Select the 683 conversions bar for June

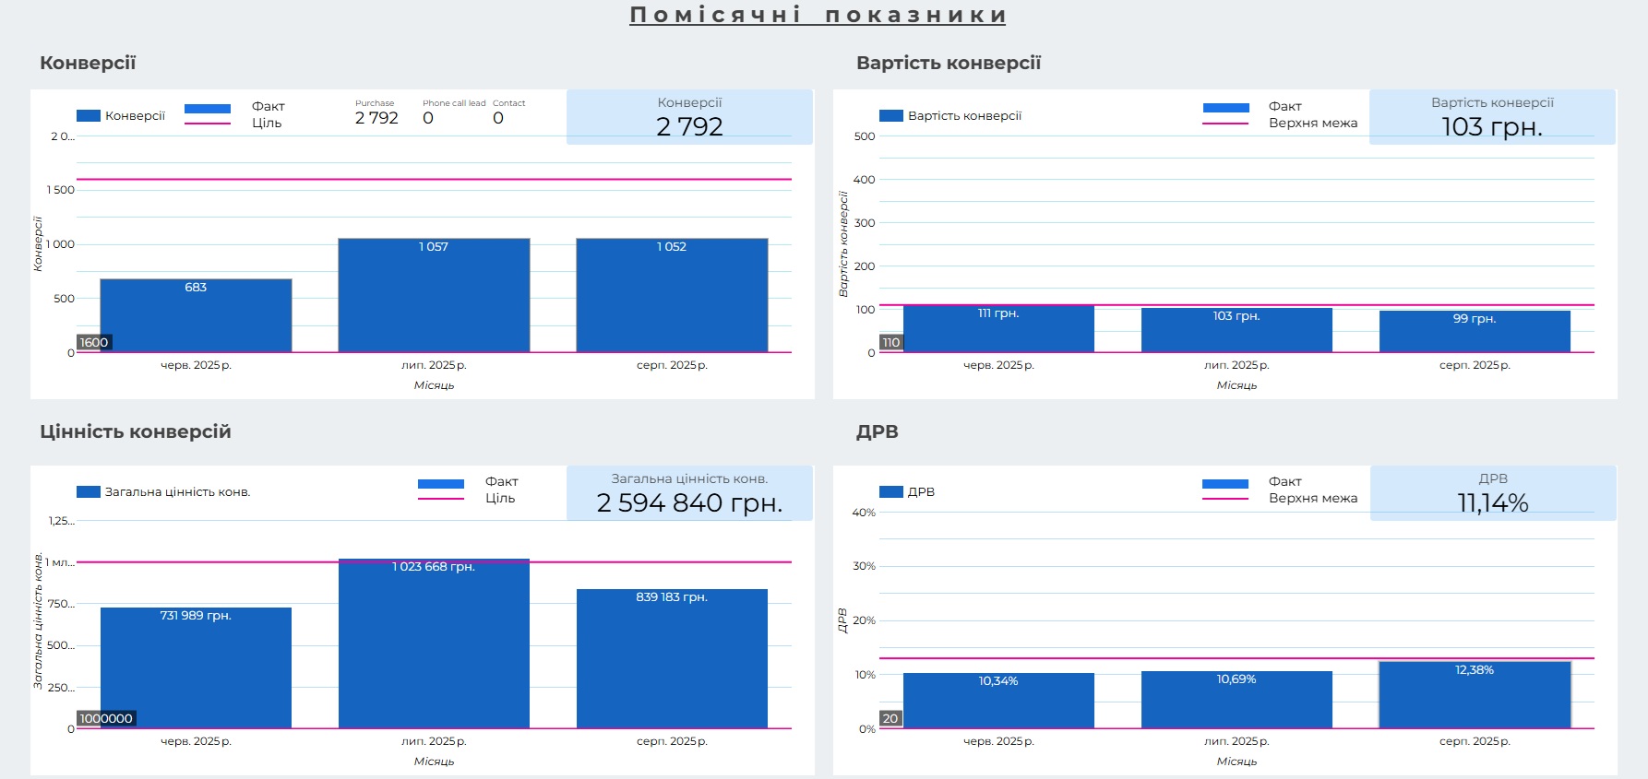[196, 316]
